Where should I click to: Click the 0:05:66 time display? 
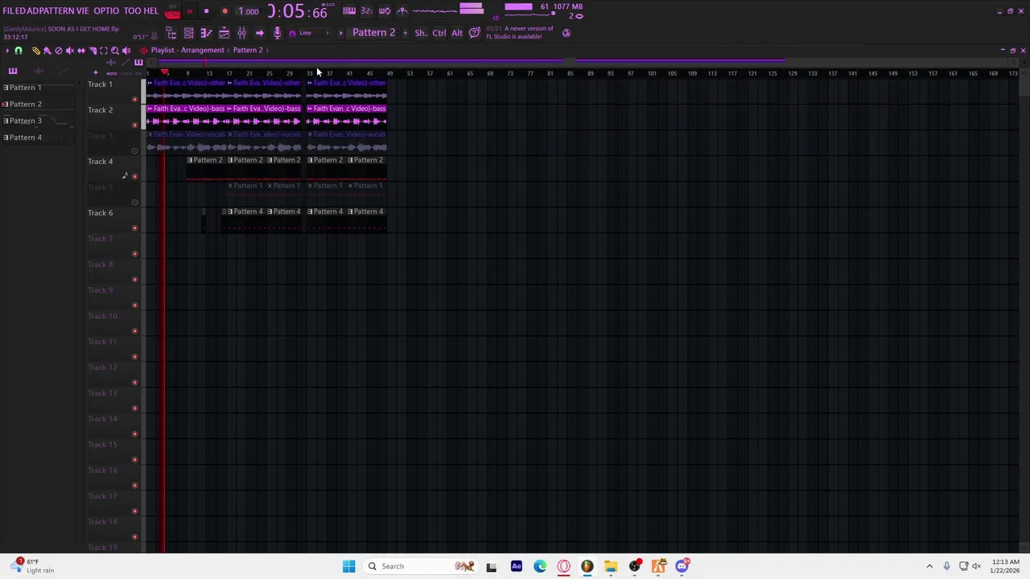(297, 11)
